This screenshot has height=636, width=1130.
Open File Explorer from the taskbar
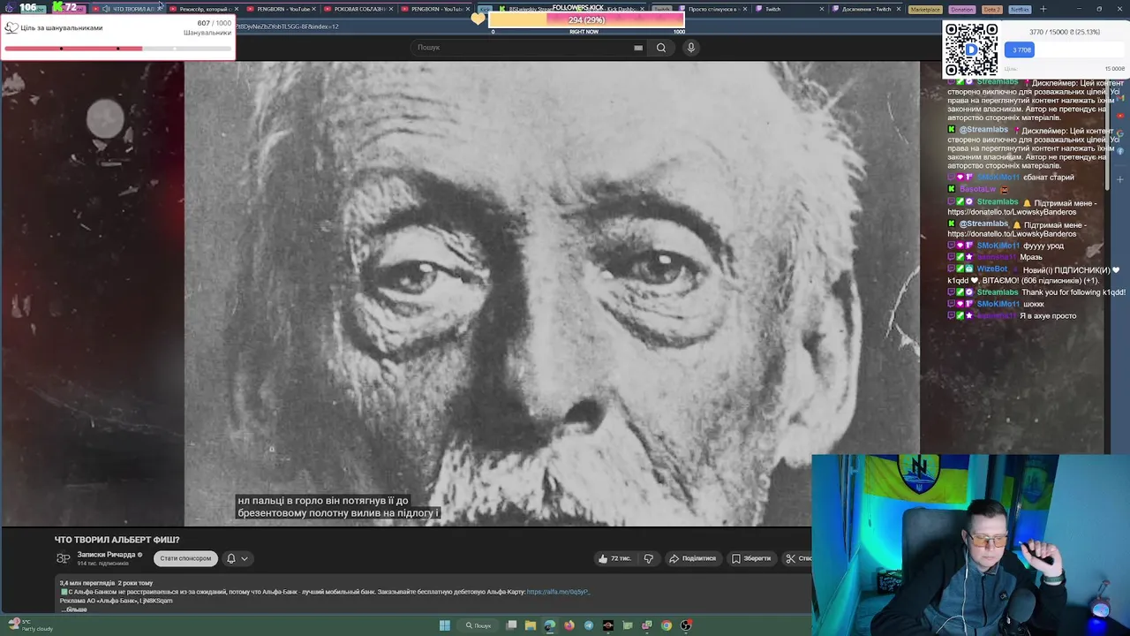pos(531,625)
